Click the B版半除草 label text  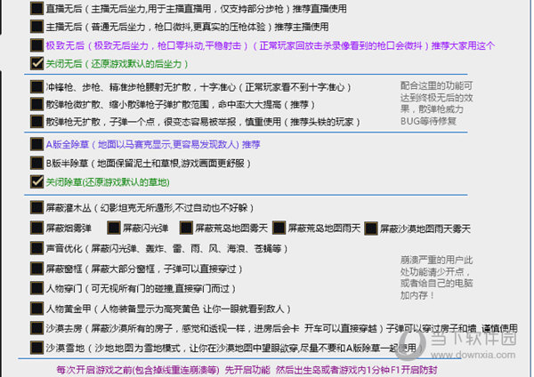149,164
